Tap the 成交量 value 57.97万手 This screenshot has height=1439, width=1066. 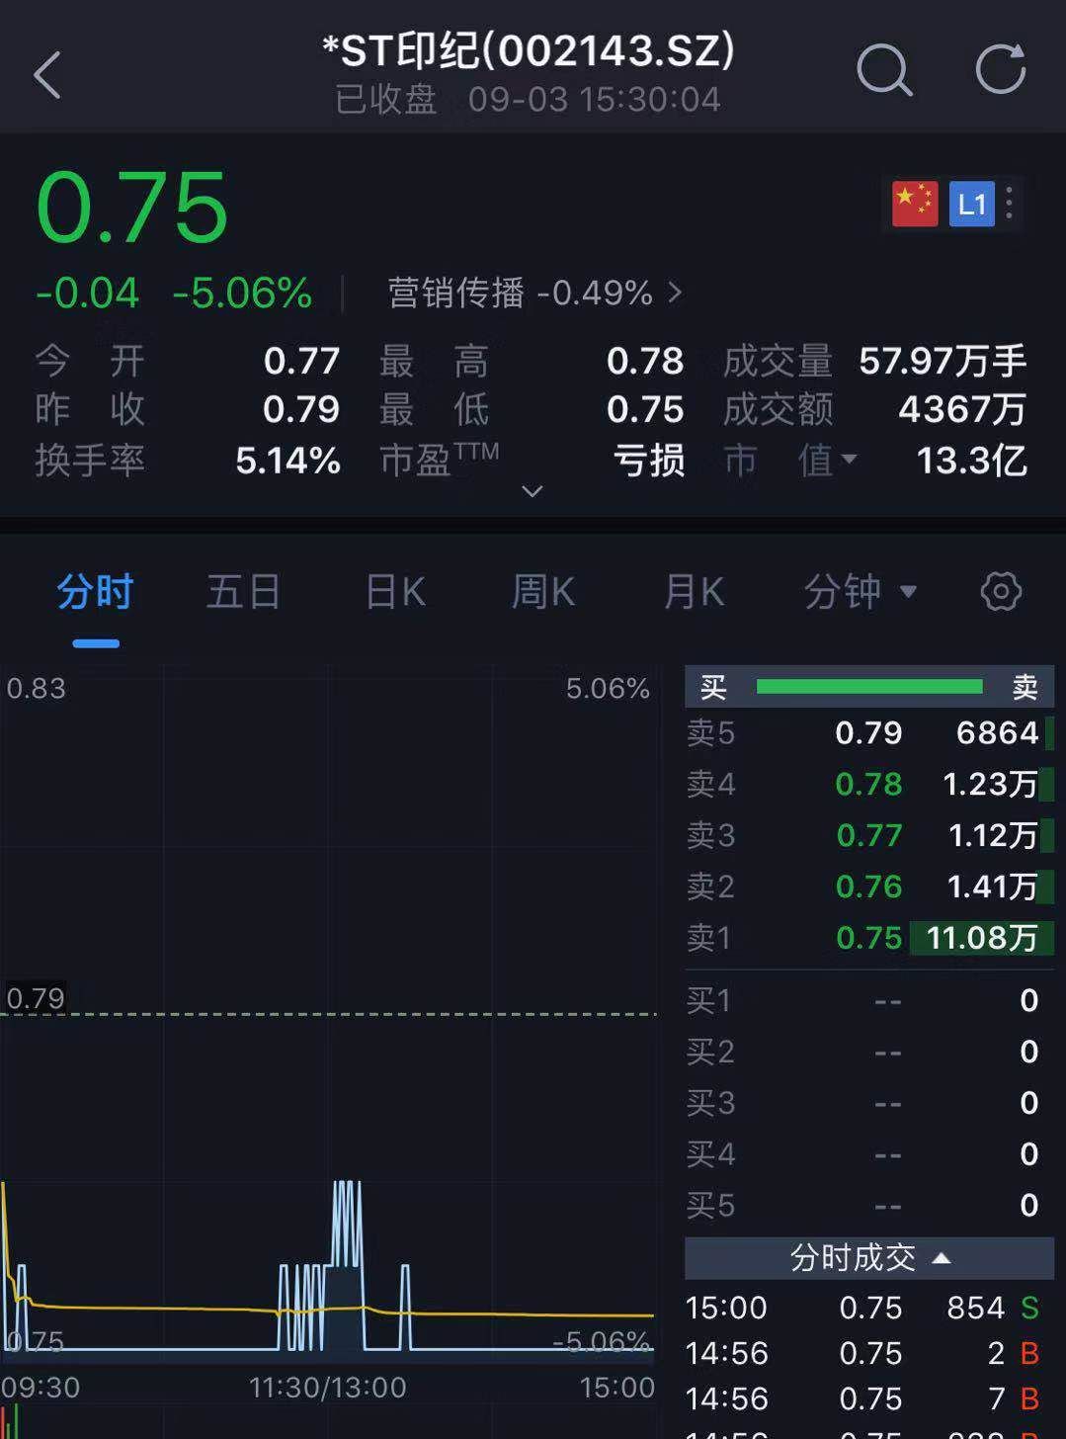pos(943,362)
